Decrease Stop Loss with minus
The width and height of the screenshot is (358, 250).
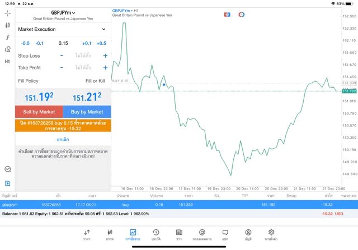coord(62,55)
